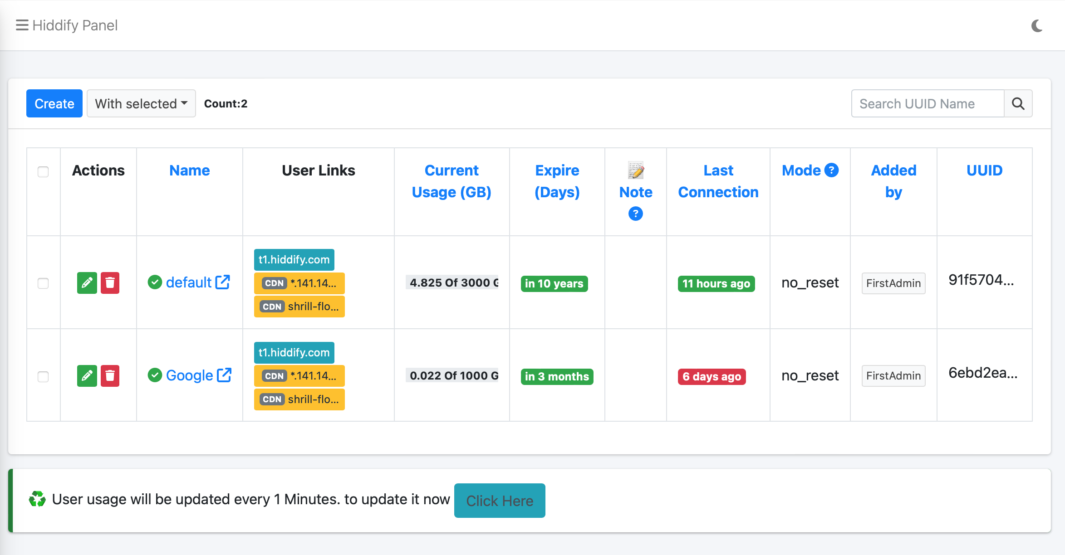Screen dimensions: 1065x555
Task: Open CDN shrill-flo... link for default user
Action: [299, 307]
